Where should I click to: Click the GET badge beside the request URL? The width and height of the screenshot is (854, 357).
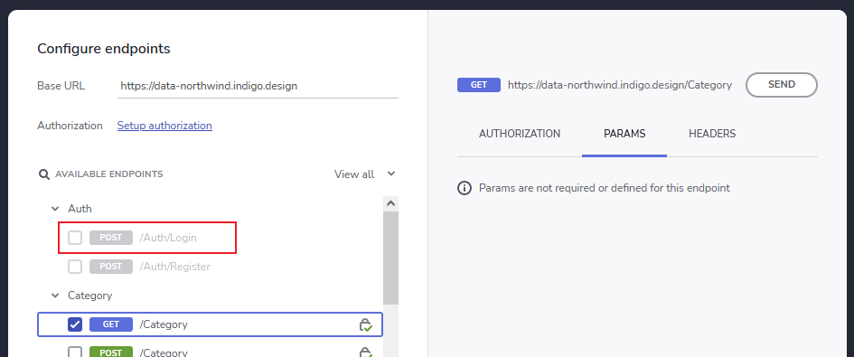pyautogui.click(x=479, y=85)
